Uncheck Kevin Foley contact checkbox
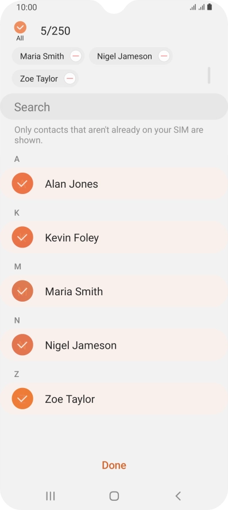The width and height of the screenshot is (228, 510). (x=22, y=237)
